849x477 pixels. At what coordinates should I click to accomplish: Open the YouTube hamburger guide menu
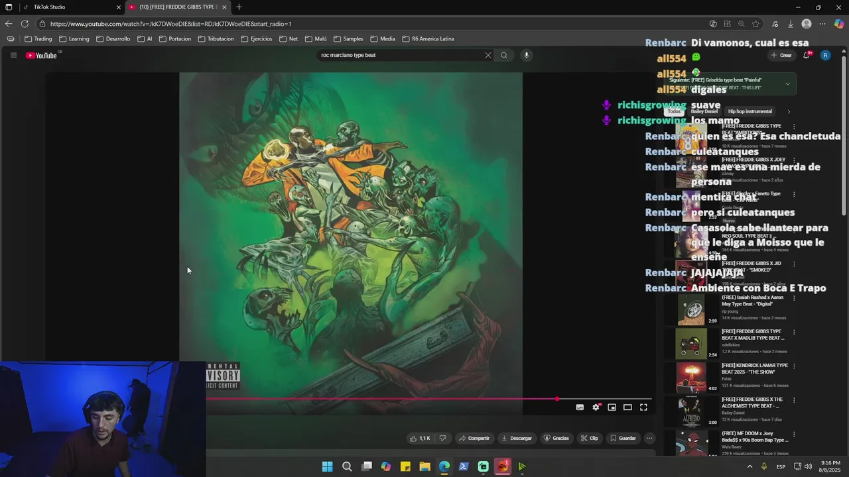point(13,56)
